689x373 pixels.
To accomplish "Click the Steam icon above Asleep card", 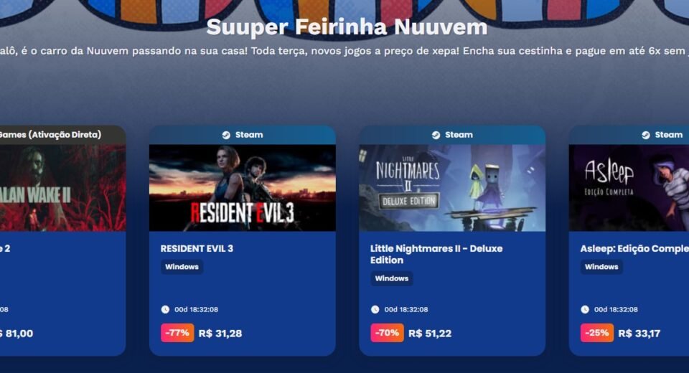I will 645,135.
